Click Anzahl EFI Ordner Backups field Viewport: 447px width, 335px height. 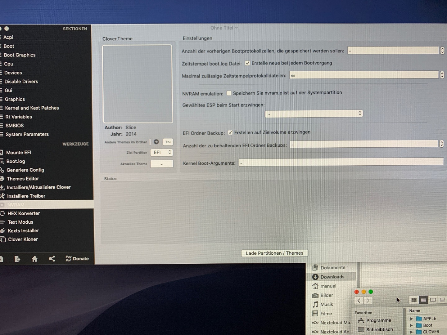(x=364, y=144)
